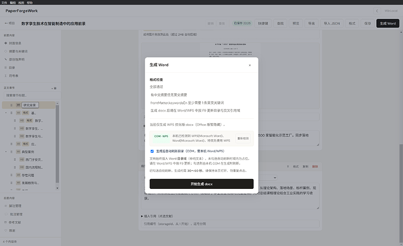Open 批注管理 in the sidebar
Viewport: 403px width, 246px height.
pos(16,214)
